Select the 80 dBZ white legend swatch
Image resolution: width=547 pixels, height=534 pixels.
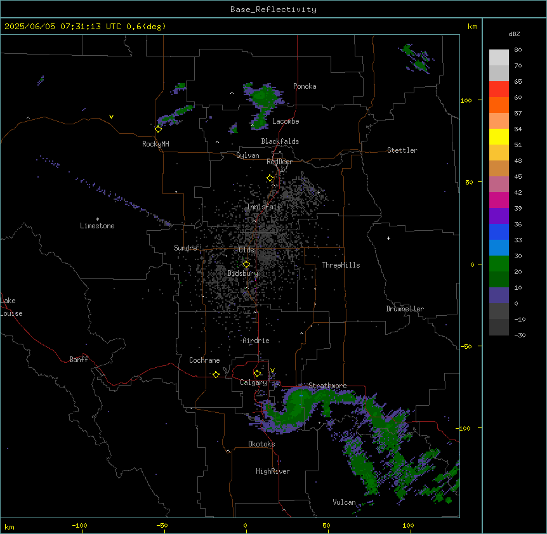(x=499, y=58)
